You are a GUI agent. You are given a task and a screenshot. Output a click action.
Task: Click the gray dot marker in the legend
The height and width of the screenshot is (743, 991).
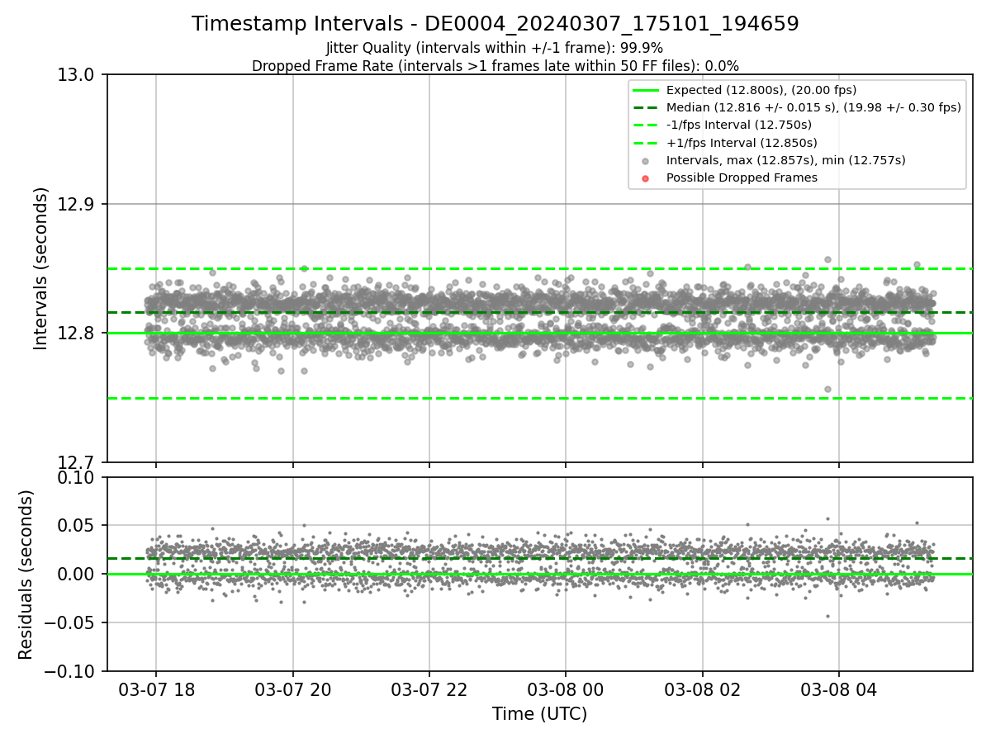(x=646, y=161)
